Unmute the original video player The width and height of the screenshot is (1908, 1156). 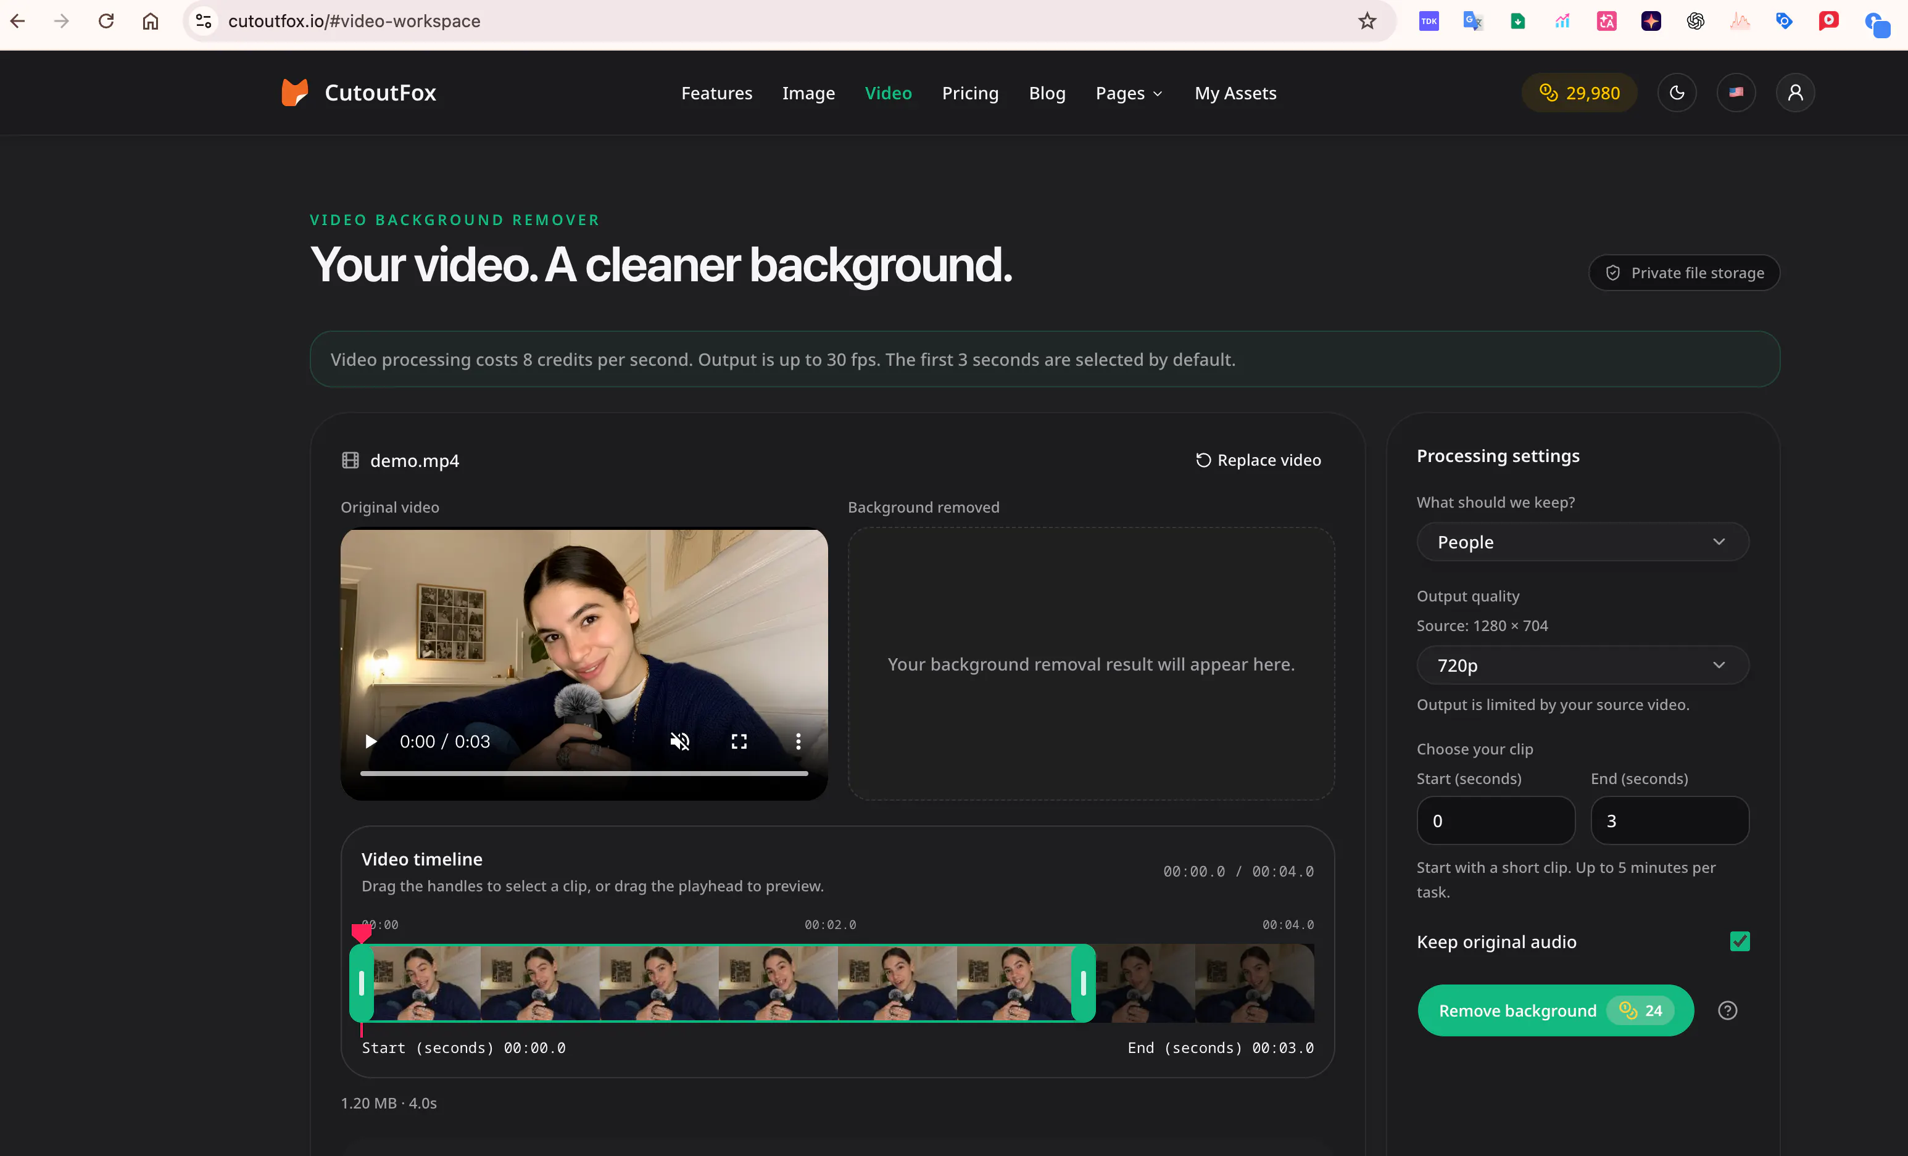point(679,741)
